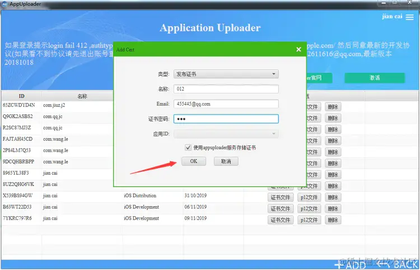420x270 pixels.
Task: Click the BACK button in bottom bar
Action: 398,264
